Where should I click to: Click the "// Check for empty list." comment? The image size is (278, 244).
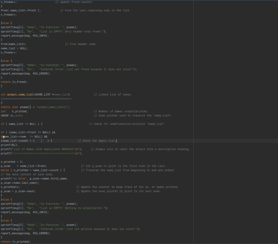tap(97, 141)
